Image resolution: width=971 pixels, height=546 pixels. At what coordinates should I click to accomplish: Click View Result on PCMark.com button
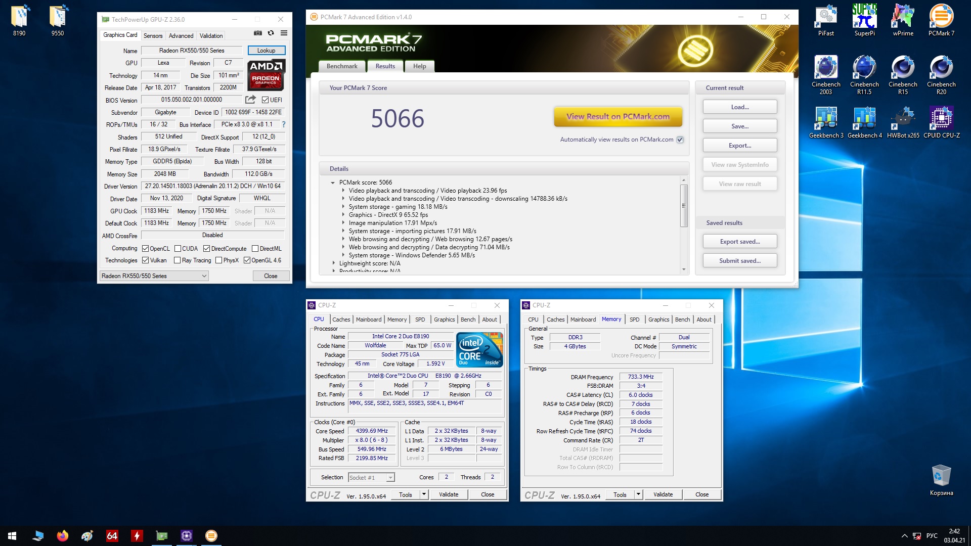click(x=618, y=117)
